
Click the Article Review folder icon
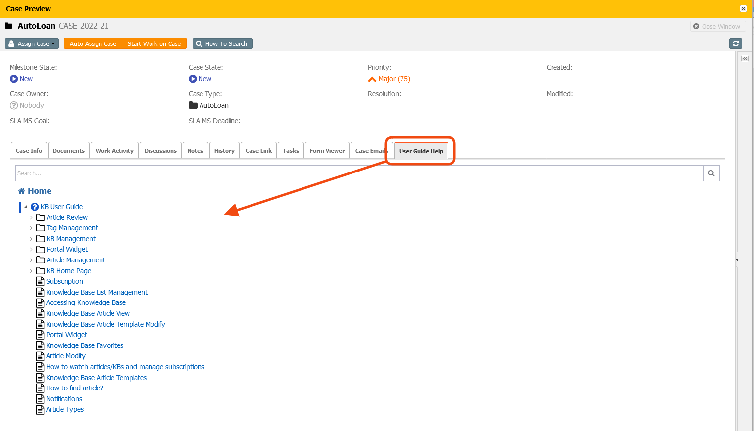pos(41,217)
